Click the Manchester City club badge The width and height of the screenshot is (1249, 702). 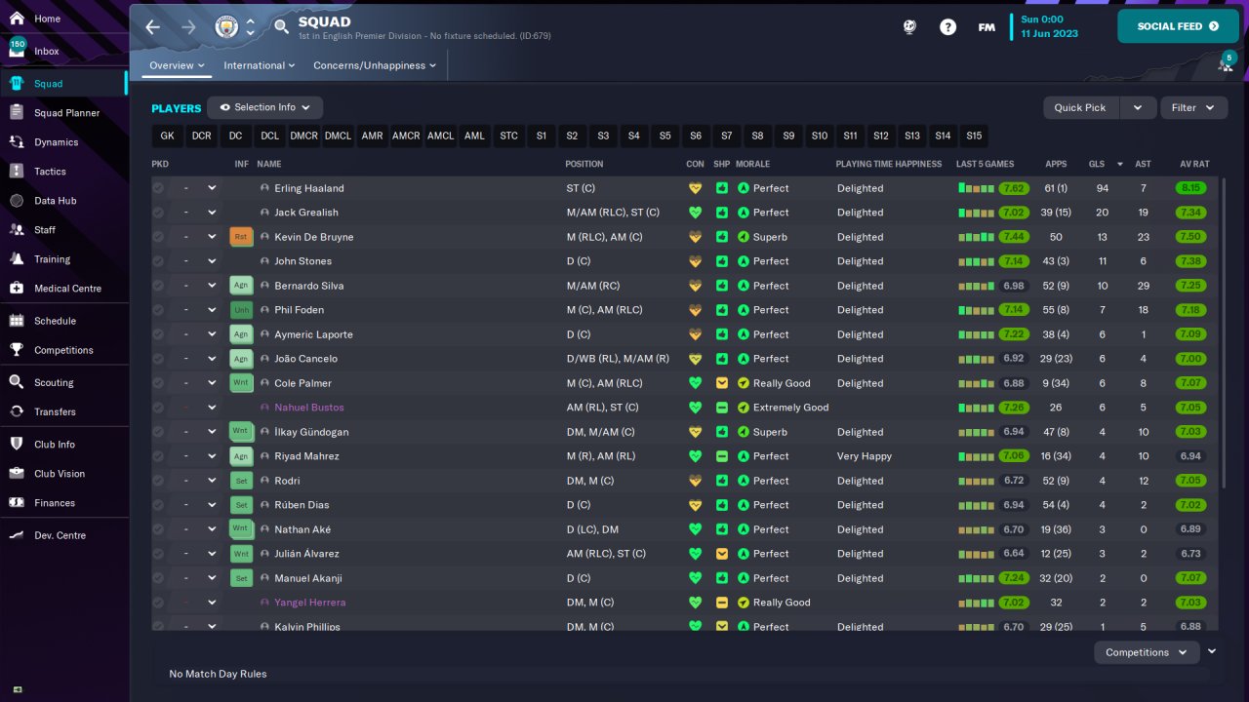pos(226,27)
